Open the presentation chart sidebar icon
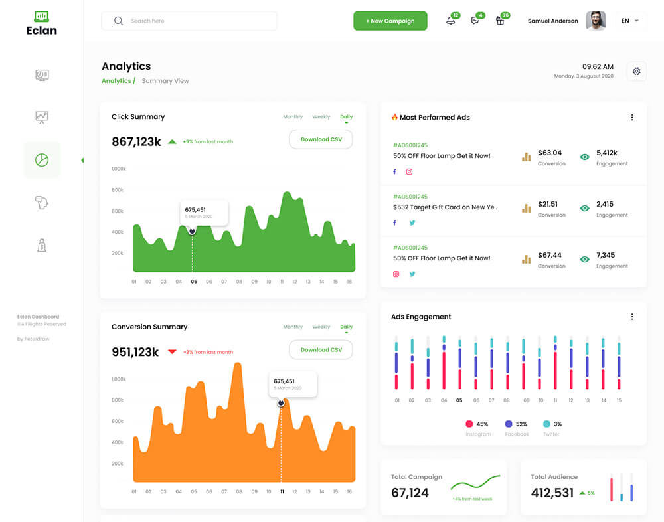This screenshot has width=664, height=522. (x=42, y=118)
